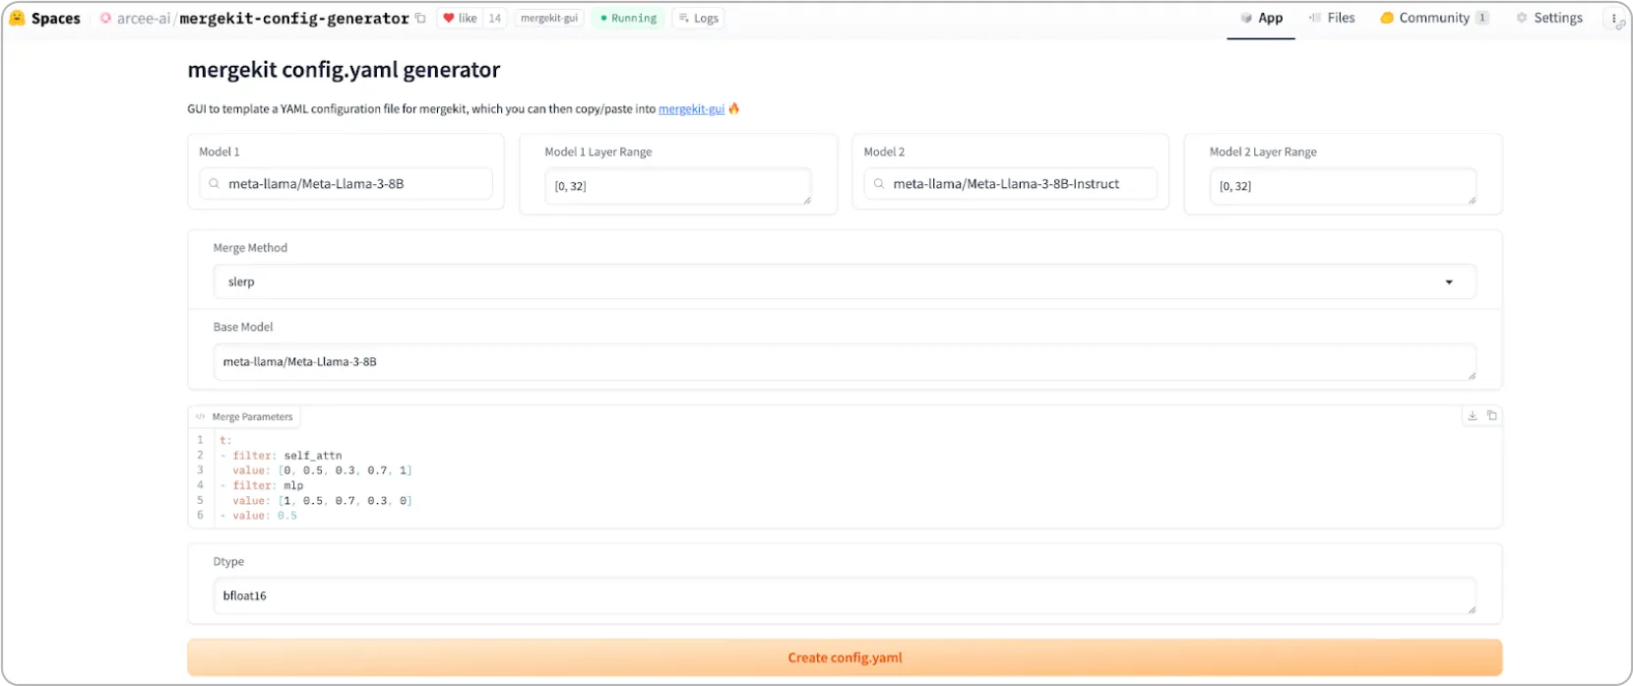
Task: Click the Merge Parameters code label icon
Action: pyautogui.click(x=201, y=417)
